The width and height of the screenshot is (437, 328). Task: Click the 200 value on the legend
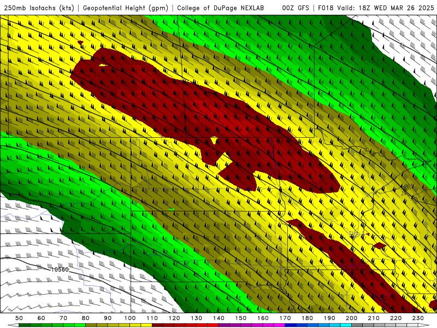coord(351,318)
